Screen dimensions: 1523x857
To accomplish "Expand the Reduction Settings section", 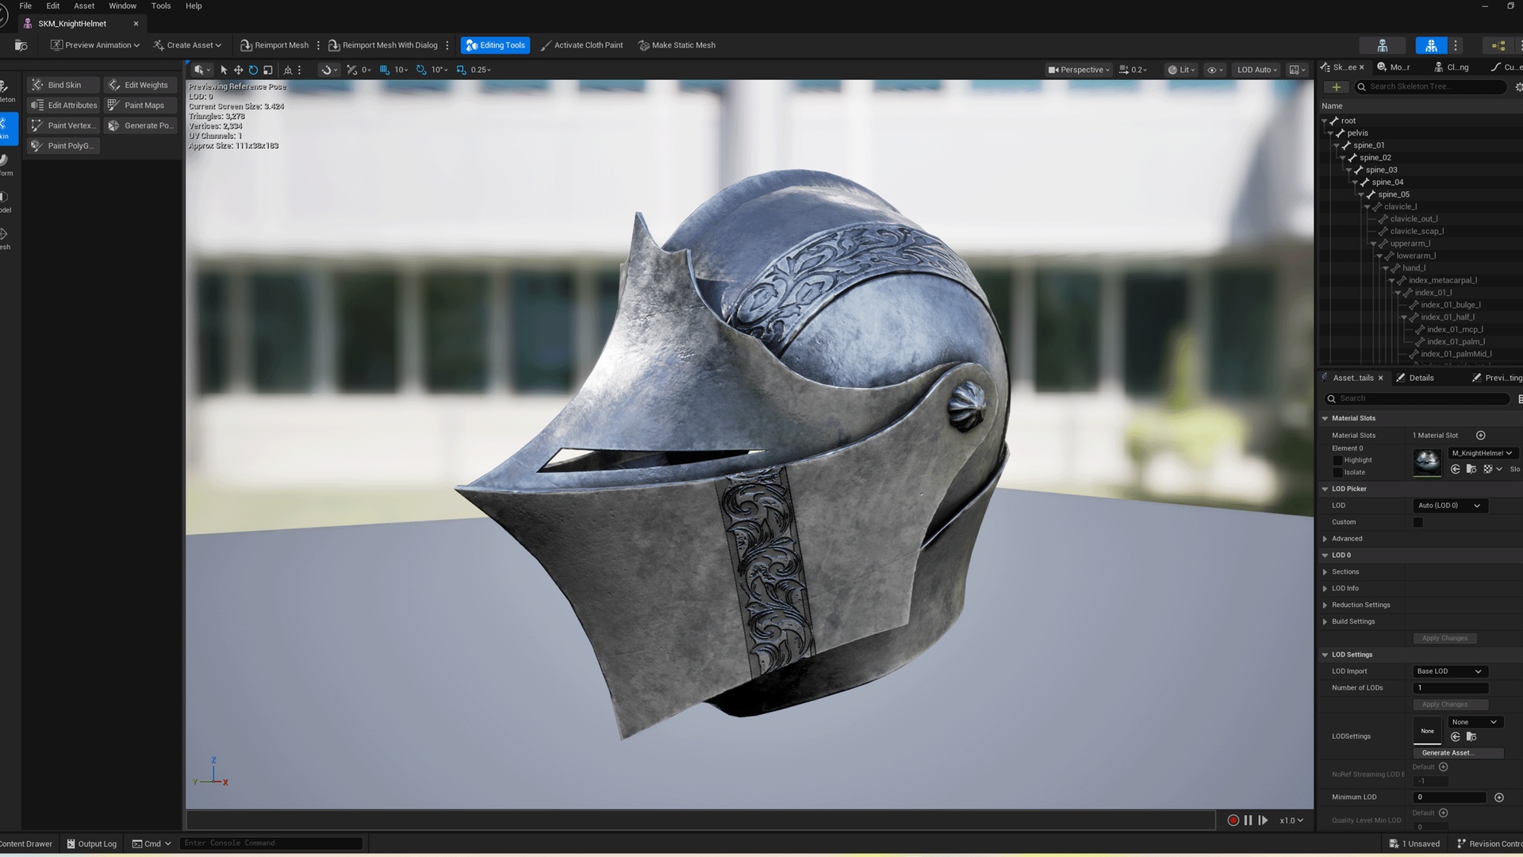I will 1325,605.
